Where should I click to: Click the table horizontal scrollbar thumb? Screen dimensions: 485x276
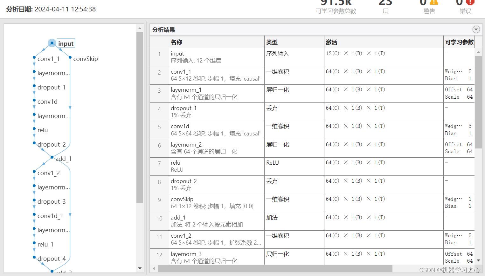click(275, 269)
